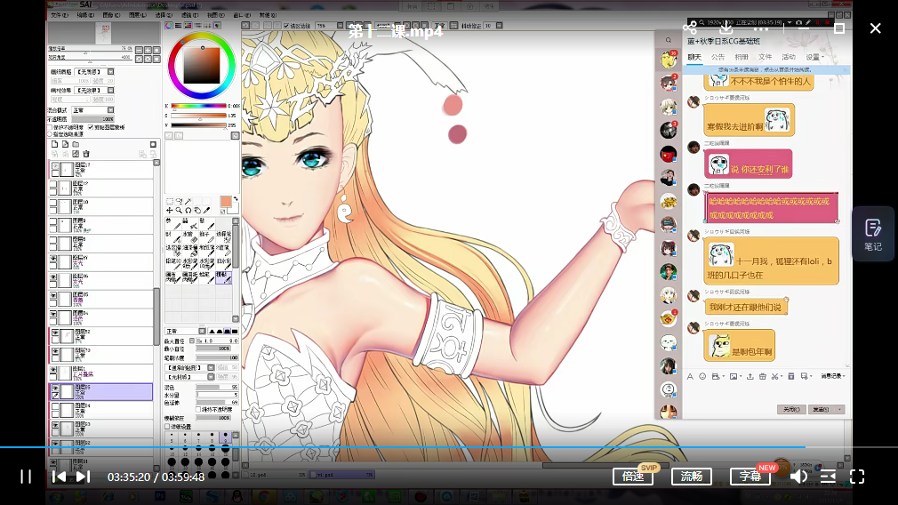Image resolution: width=898 pixels, height=505 pixels.
Task: Toggle the color wheel panel icon
Action: point(169,26)
